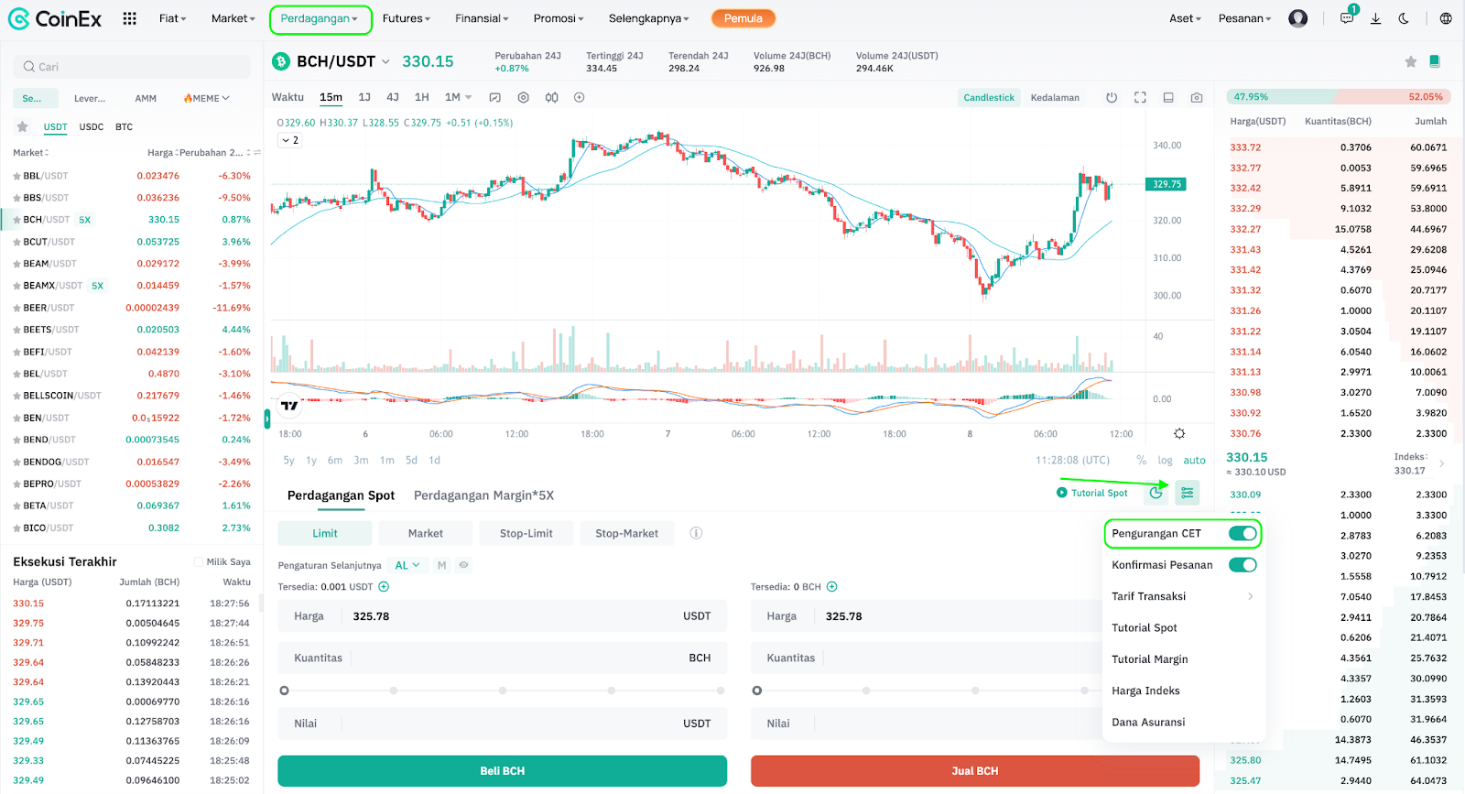Screen dimensions: 1465x794
Task: Select the BEER/USDT market row
Action: tap(132, 308)
